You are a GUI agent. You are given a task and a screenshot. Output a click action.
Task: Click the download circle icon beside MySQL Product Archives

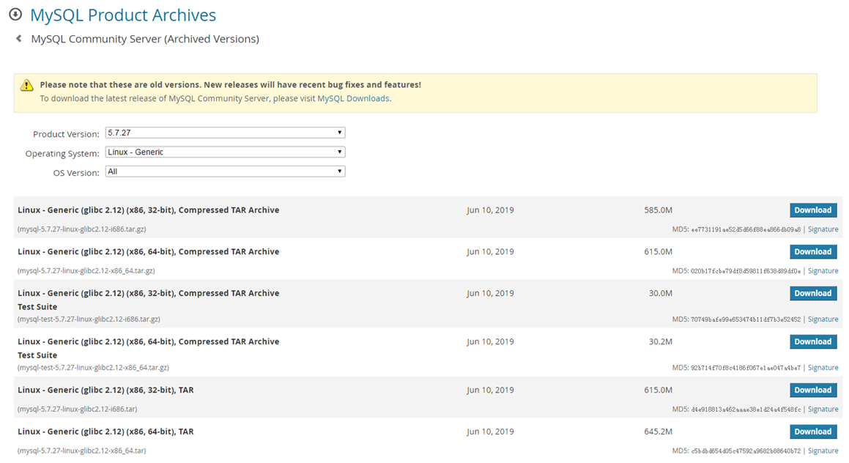click(x=15, y=15)
